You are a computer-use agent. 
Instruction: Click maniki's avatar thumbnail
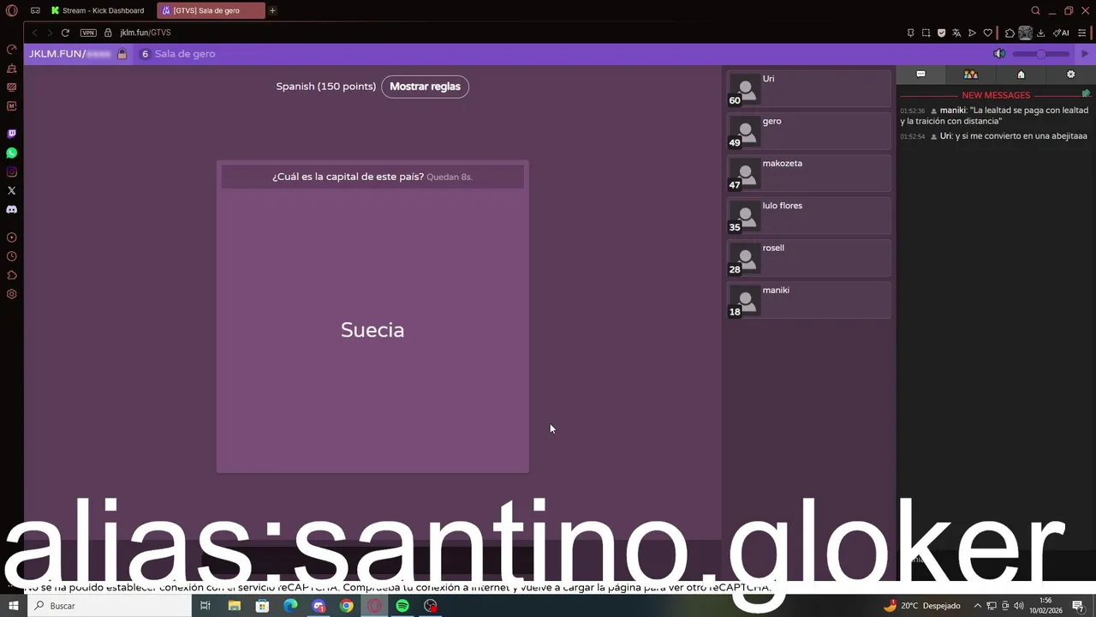click(x=744, y=301)
